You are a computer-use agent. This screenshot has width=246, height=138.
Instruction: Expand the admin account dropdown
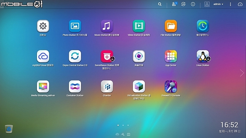pyautogui.click(x=218, y=4)
